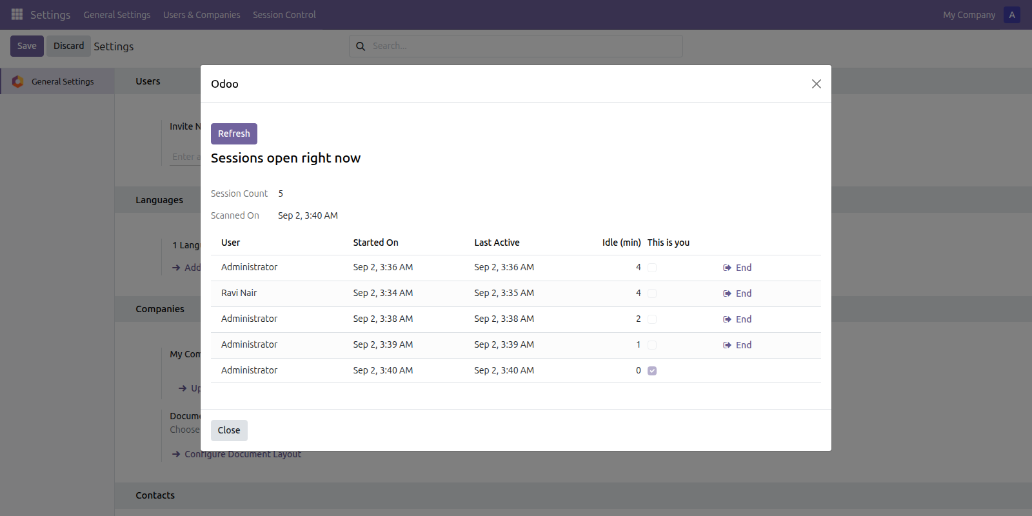1032x516 pixels.
Task: Click the search magnifier icon
Action: coord(361,46)
